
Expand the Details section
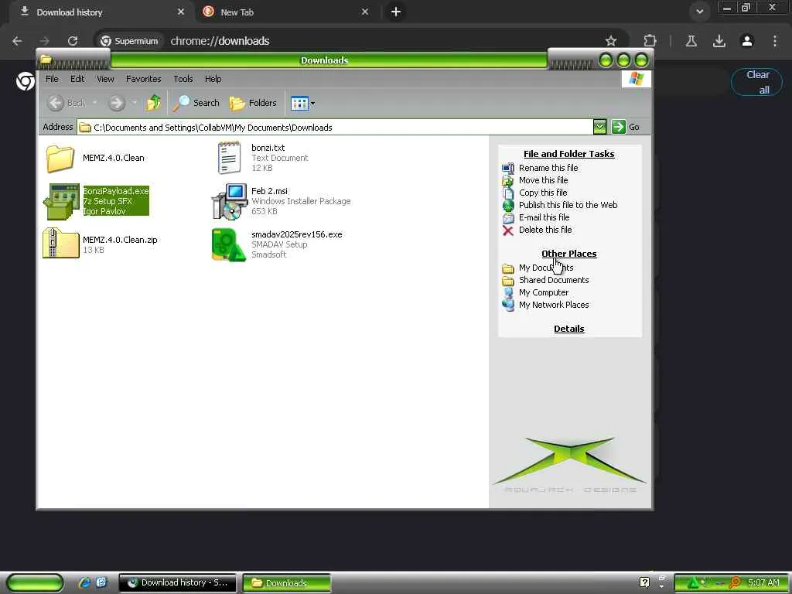pyautogui.click(x=568, y=329)
